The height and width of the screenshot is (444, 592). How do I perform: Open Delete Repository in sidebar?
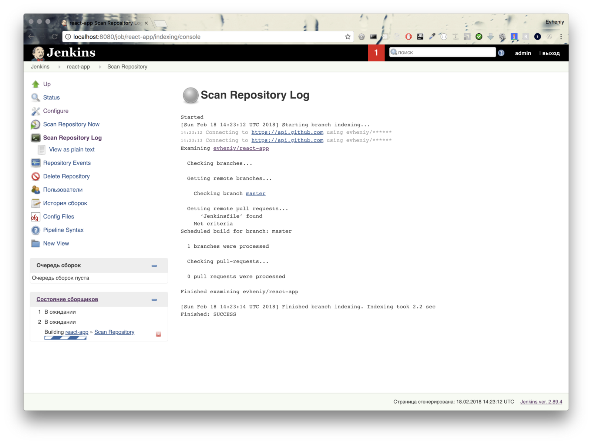point(66,176)
